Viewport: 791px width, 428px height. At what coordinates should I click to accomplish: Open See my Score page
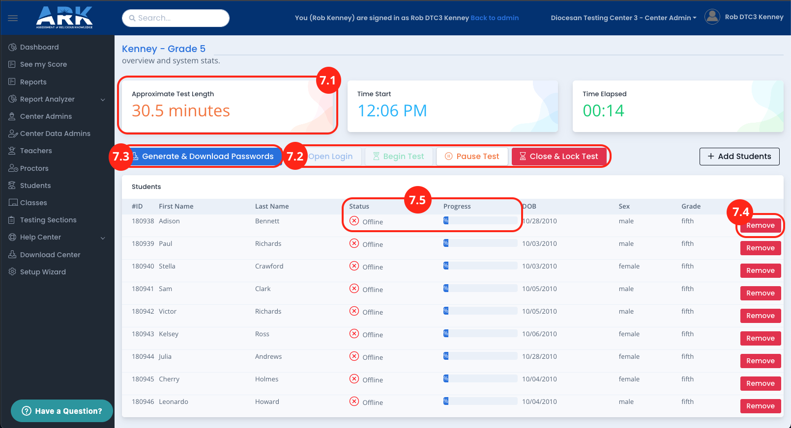coord(43,64)
